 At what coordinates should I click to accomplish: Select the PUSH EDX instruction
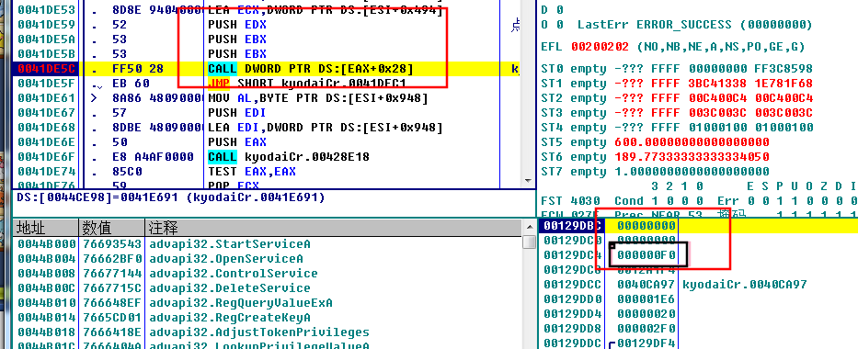click(x=237, y=25)
